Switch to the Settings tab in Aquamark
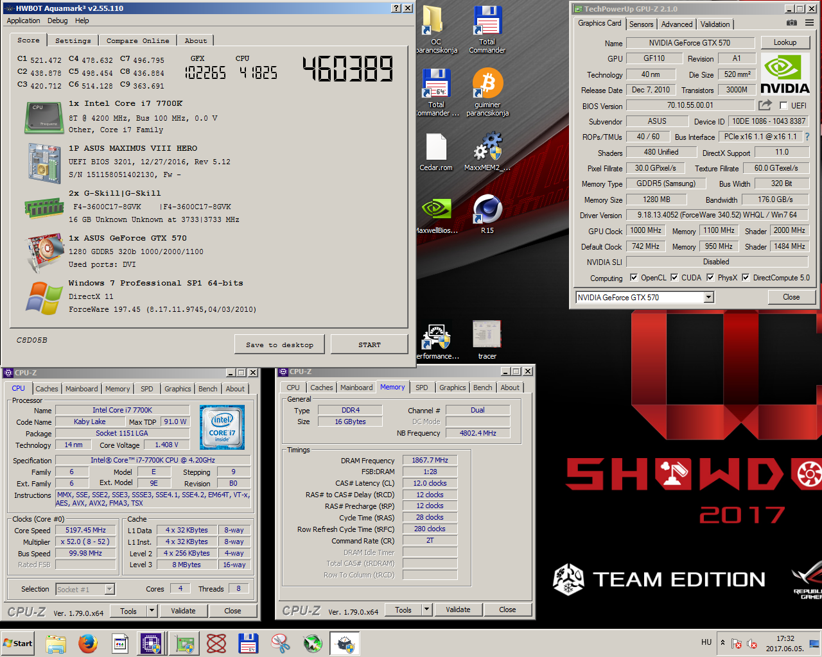 click(73, 40)
